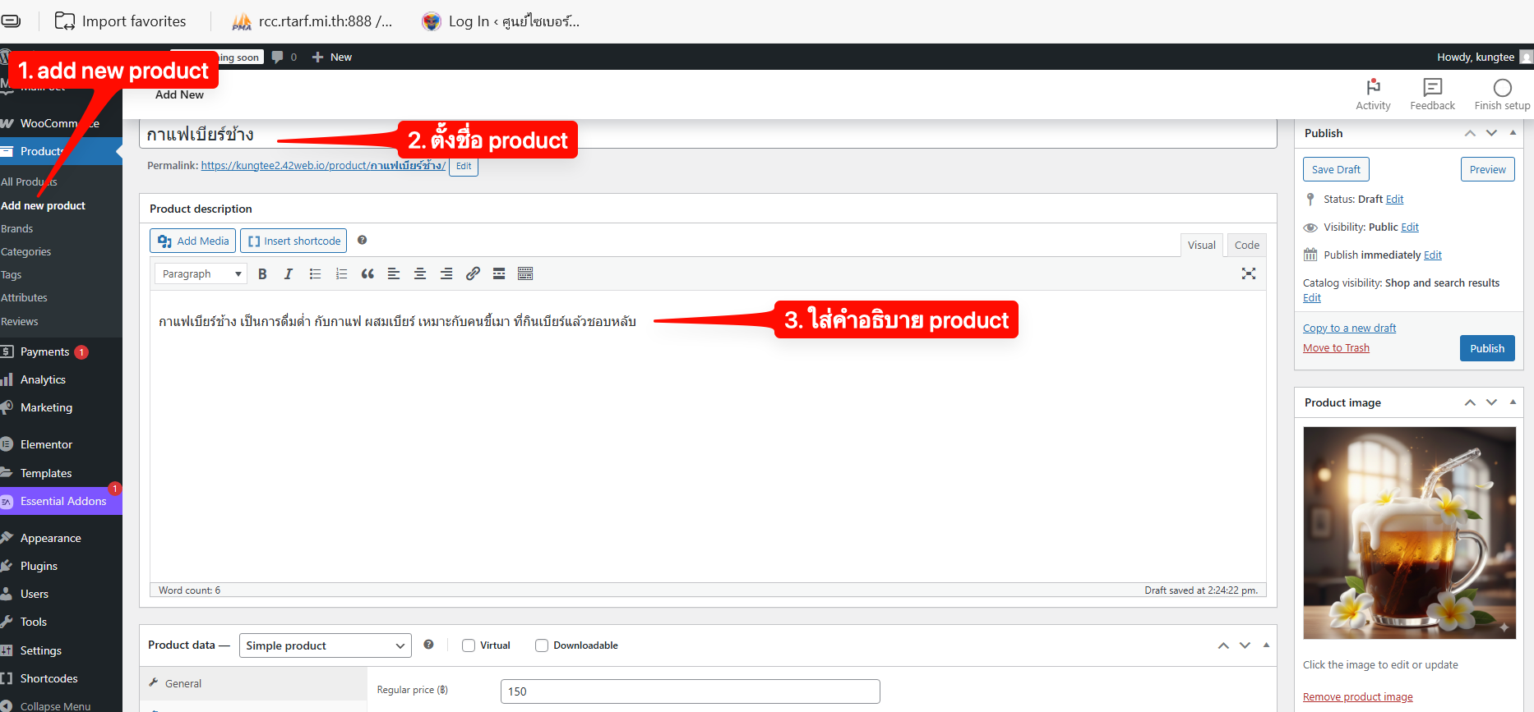Click the Regular price input field
The image size is (1534, 712).
point(690,691)
